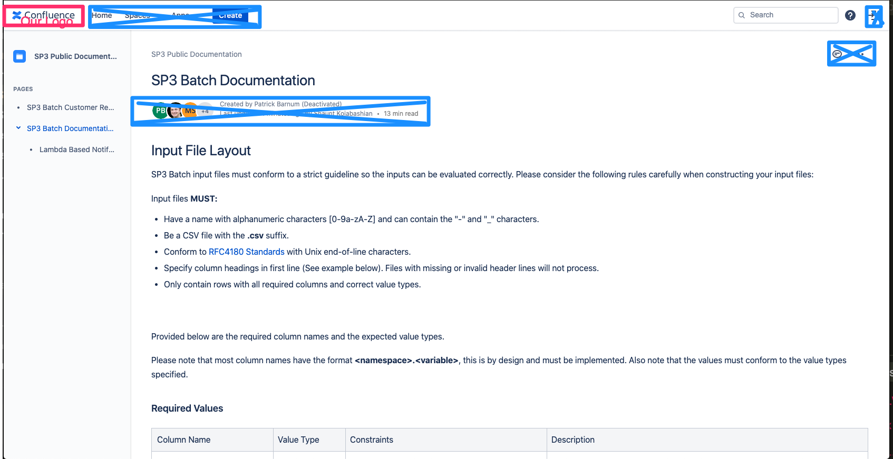Click the bullet starting 'Specify column headings in first line'
Viewport: 893px width, 459px height.
[381, 268]
